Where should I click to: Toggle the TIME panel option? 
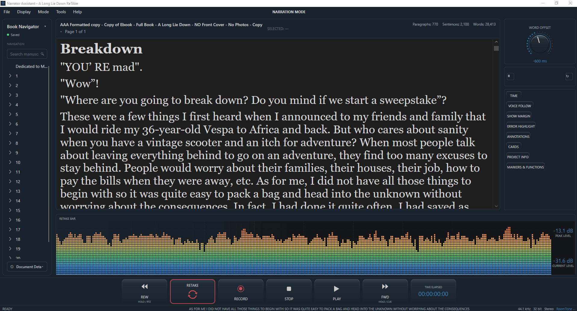coord(514,96)
